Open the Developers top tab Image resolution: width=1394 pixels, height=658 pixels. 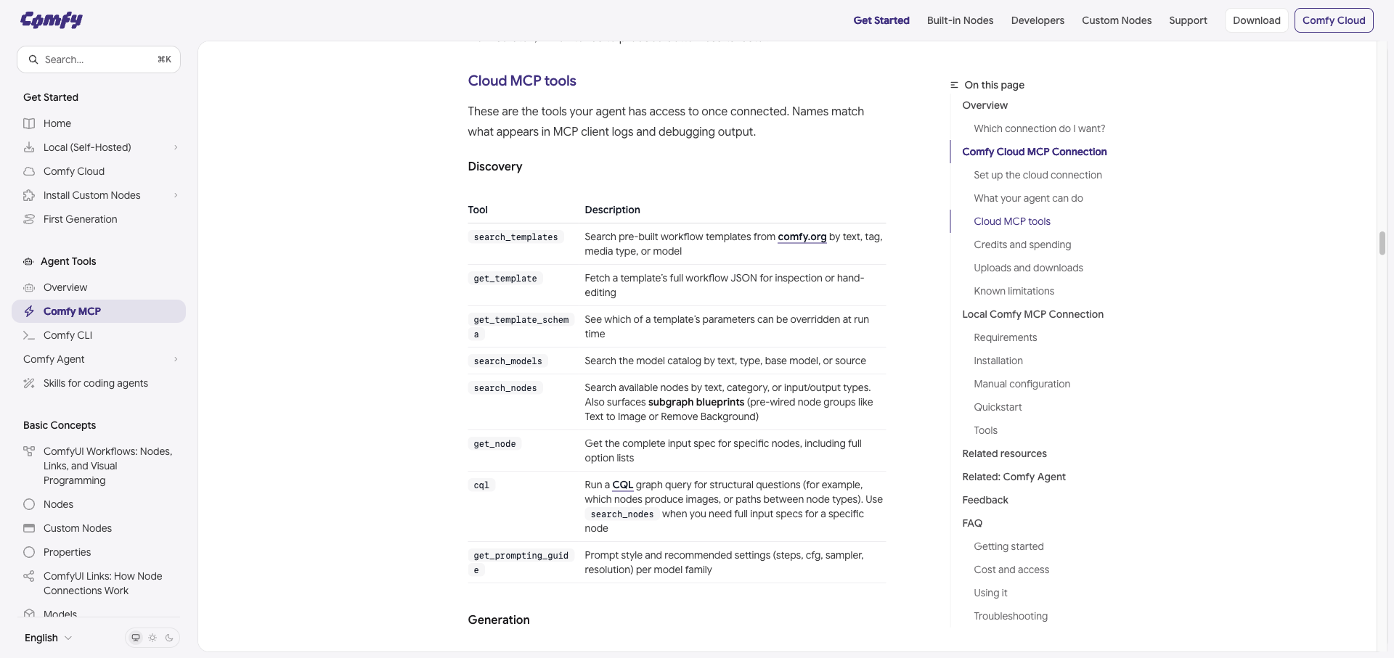point(1038,20)
